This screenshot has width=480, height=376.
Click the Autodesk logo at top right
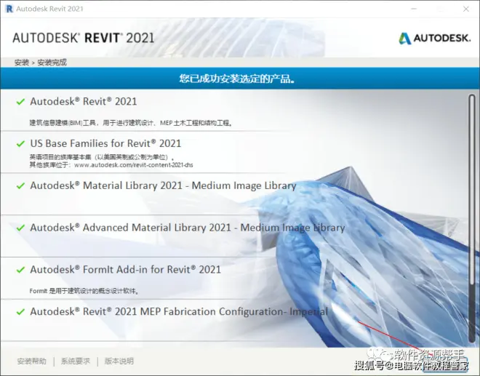(x=434, y=39)
